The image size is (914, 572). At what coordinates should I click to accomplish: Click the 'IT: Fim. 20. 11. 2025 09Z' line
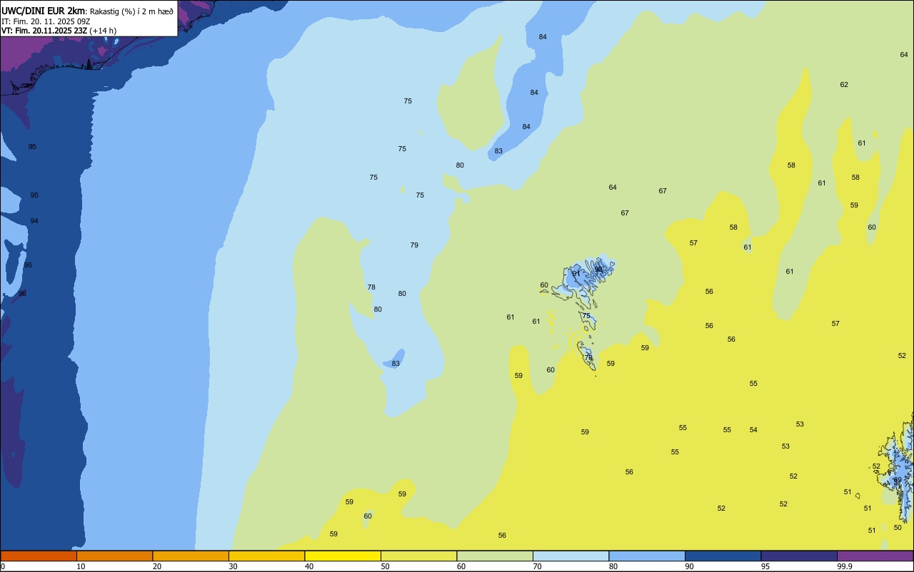(x=46, y=21)
